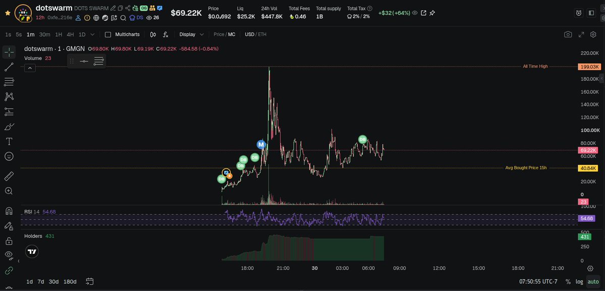The height and width of the screenshot is (291, 605).
Task: Select the trend line drawing tool
Action: 9,67
